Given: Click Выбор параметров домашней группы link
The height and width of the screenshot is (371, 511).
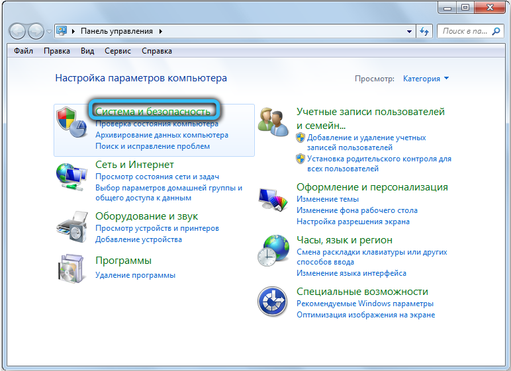Looking at the screenshot, I should click(169, 192).
